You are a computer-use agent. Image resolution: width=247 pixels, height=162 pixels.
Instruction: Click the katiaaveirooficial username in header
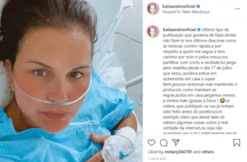coord(179,7)
